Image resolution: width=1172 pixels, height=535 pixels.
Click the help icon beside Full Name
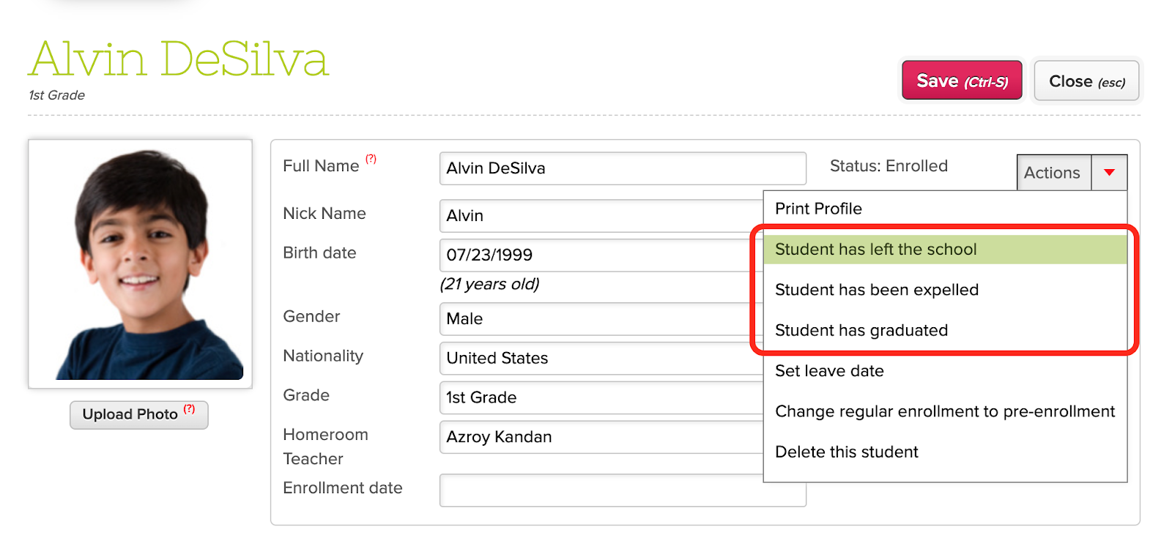coord(371,159)
